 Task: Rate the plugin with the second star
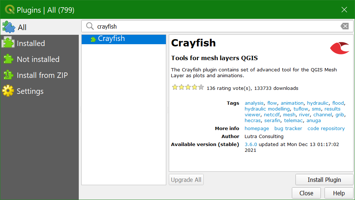[181, 87]
